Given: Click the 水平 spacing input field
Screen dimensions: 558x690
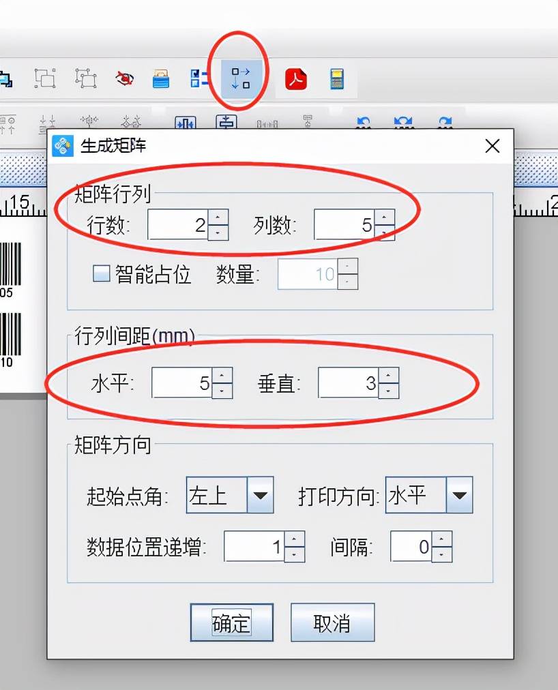Looking at the screenshot, I should pyautogui.click(x=182, y=383).
